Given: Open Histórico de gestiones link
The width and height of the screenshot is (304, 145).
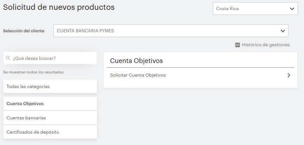Looking at the screenshot, I should point(266,45).
